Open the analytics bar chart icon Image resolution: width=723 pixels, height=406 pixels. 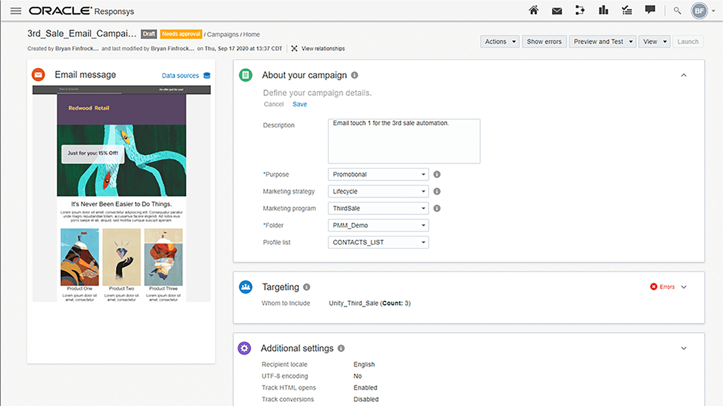click(603, 10)
